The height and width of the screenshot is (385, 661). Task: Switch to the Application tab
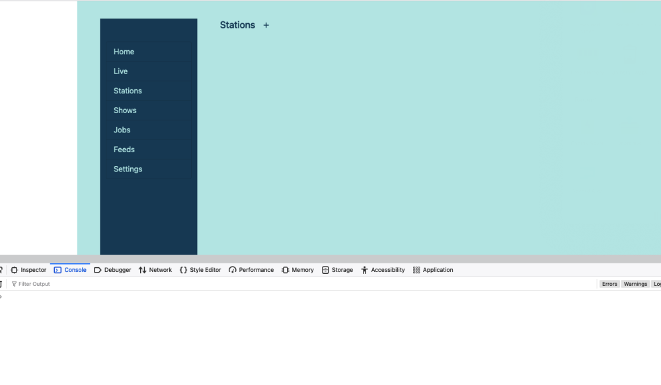pyautogui.click(x=433, y=270)
